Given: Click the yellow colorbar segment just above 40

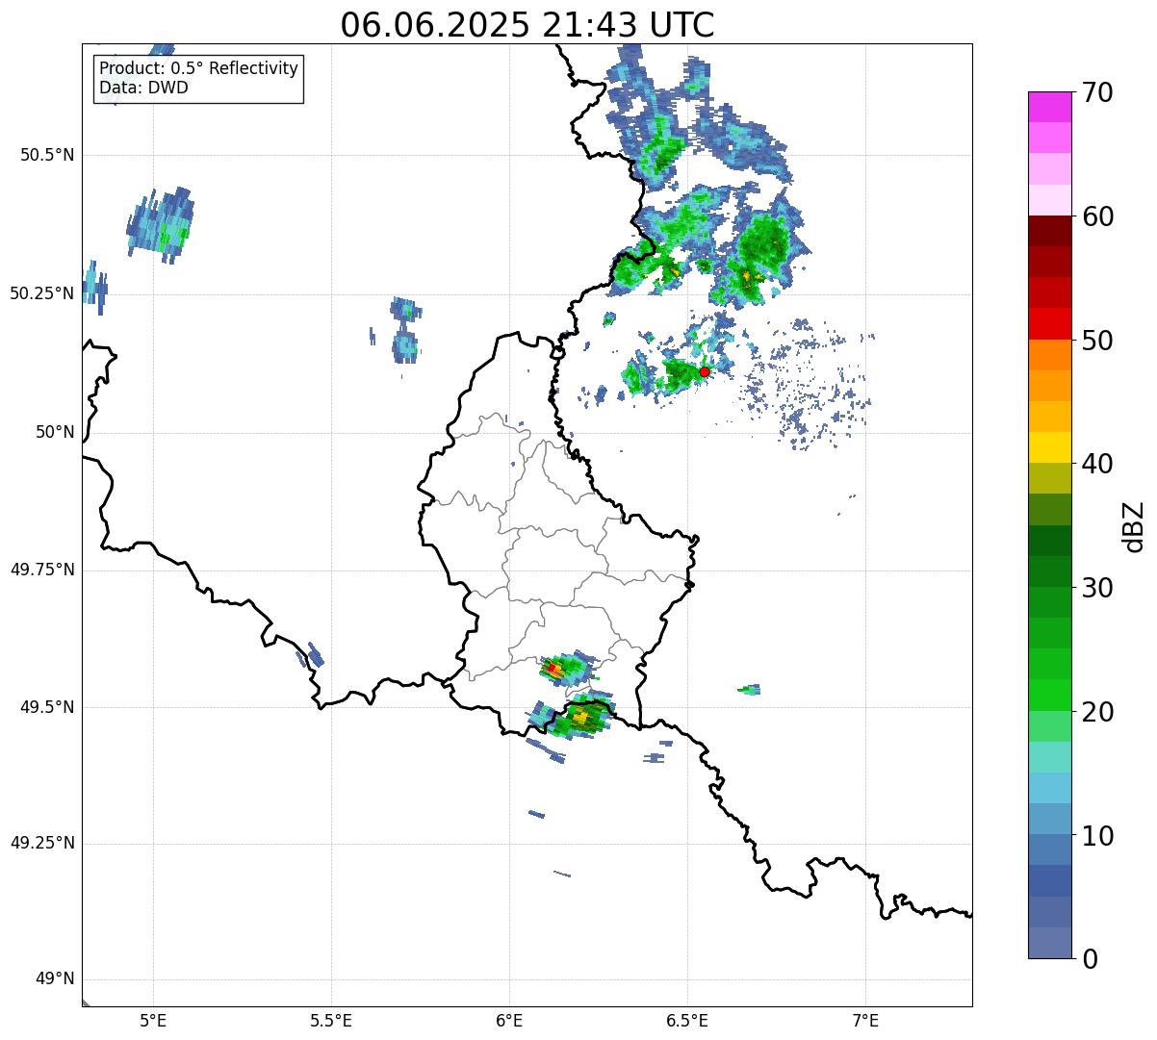Looking at the screenshot, I should 1049,447.
